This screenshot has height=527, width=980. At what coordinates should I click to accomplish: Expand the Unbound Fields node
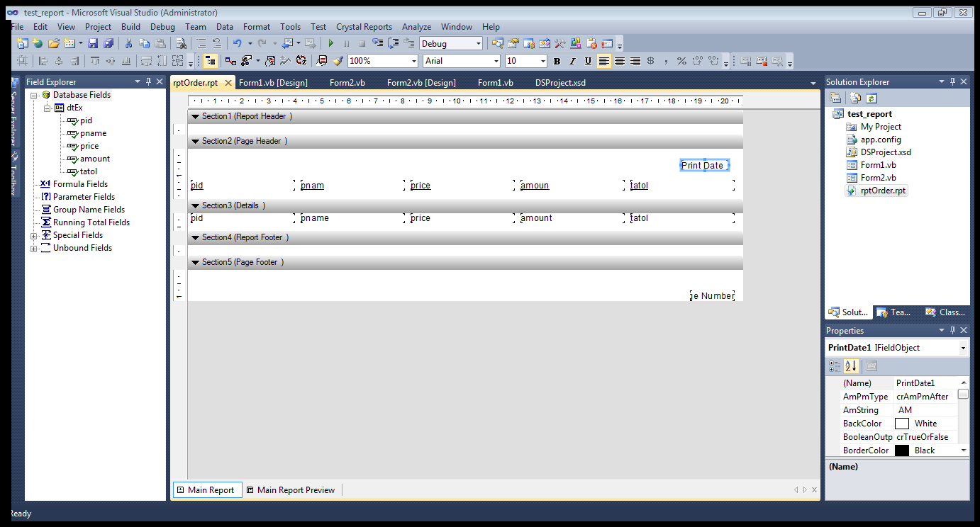(x=33, y=248)
